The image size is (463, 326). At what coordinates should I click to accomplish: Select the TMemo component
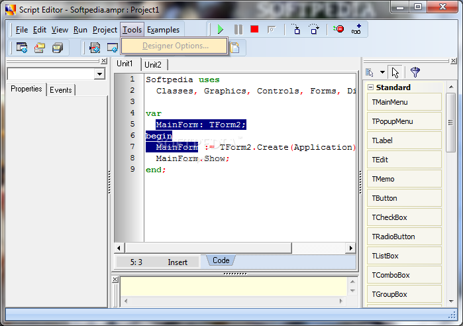click(x=404, y=179)
